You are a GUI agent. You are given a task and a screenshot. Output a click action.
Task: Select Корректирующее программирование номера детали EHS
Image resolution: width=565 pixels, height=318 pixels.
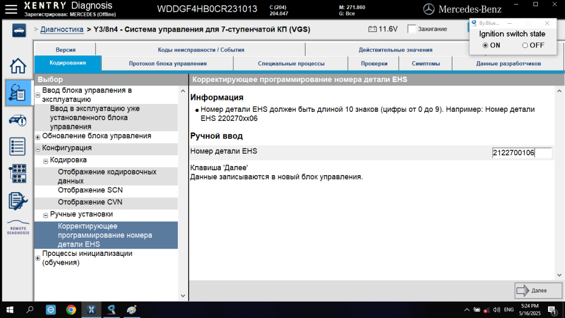[106, 235]
